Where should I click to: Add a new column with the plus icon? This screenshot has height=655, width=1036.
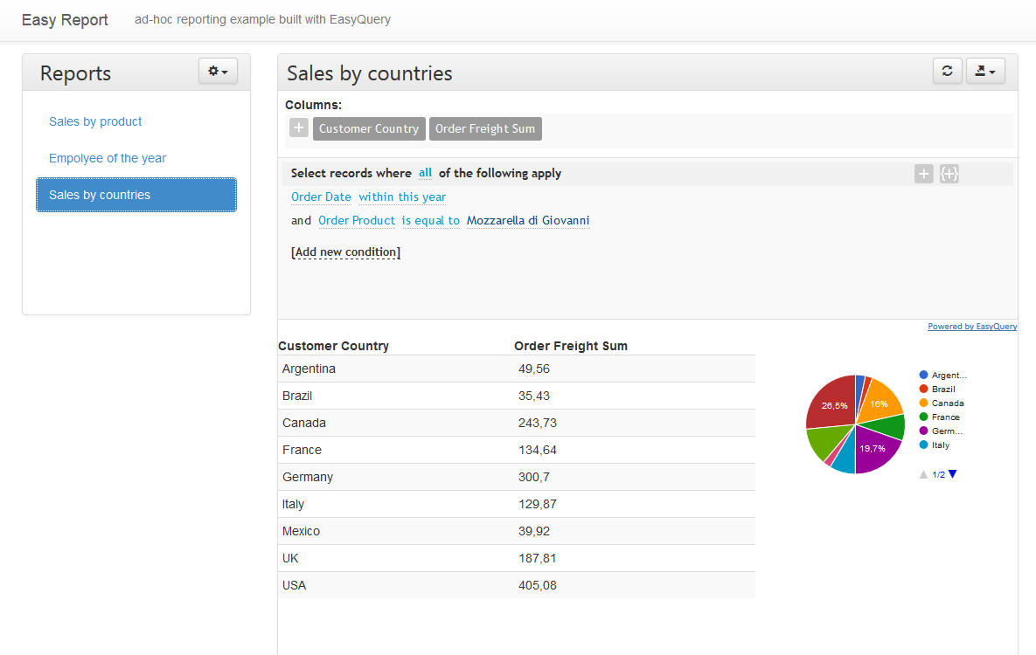pos(298,128)
